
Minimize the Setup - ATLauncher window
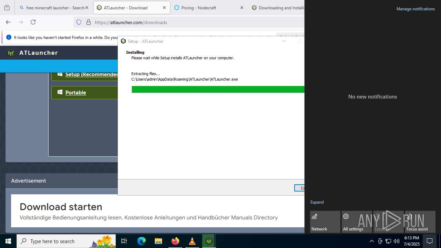tap(284, 41)
